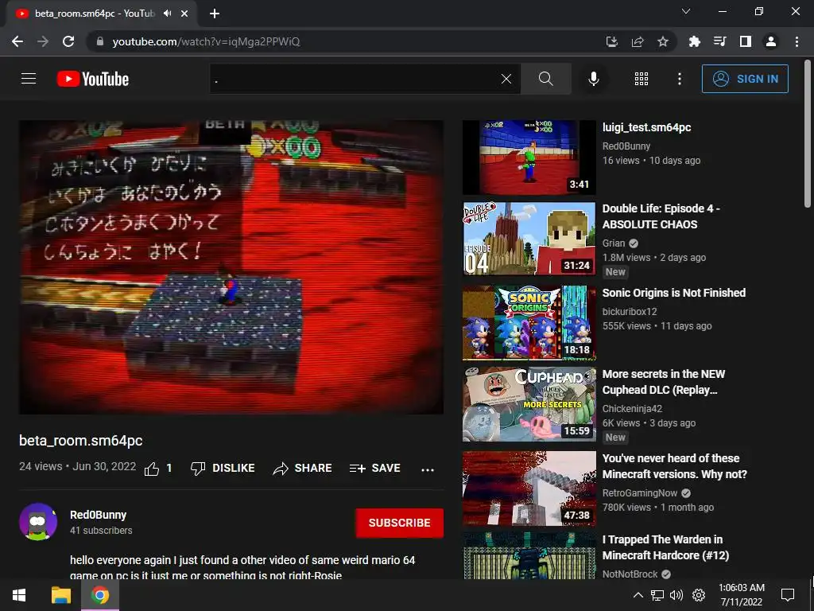
Task: Click the address bar URL
Action: click(x=206, y=41)
